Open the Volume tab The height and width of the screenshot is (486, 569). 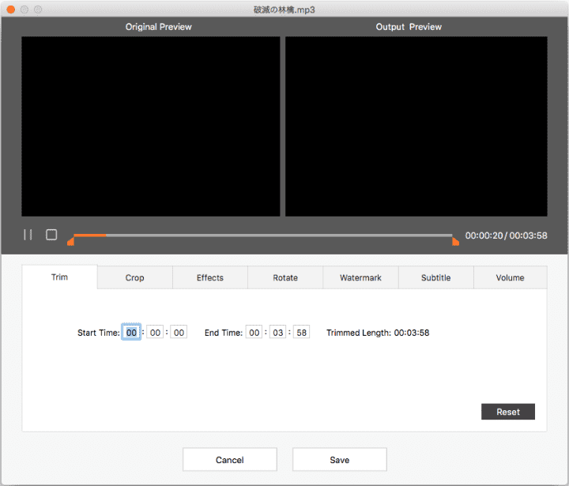[511, 277]
